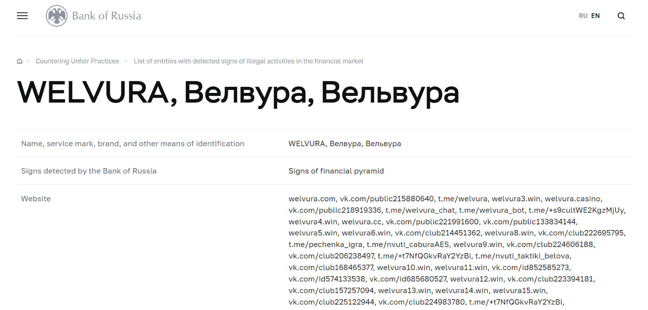
Task: Click welvura8.win entry
Action: (x=509, y=233)
